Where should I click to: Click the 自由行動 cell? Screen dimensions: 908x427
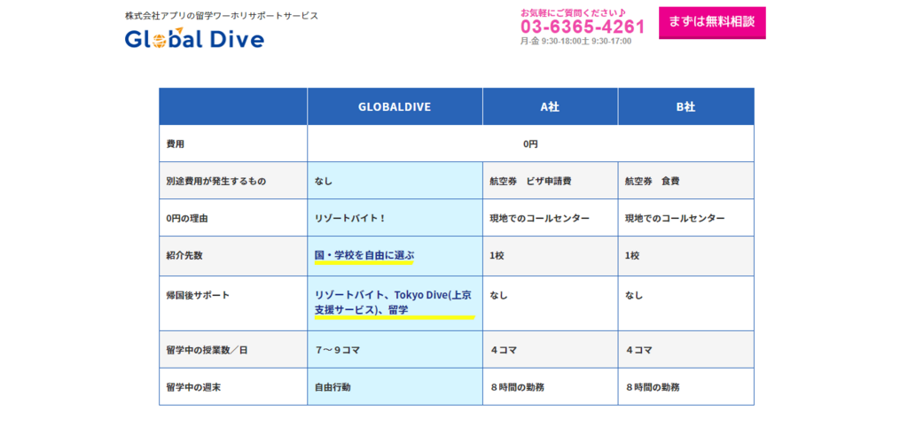[x=333, y=387]
